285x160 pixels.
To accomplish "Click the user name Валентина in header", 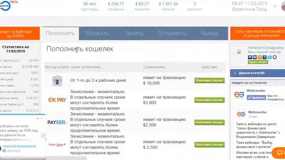I will pyautogui.click(x=249, y=9).
